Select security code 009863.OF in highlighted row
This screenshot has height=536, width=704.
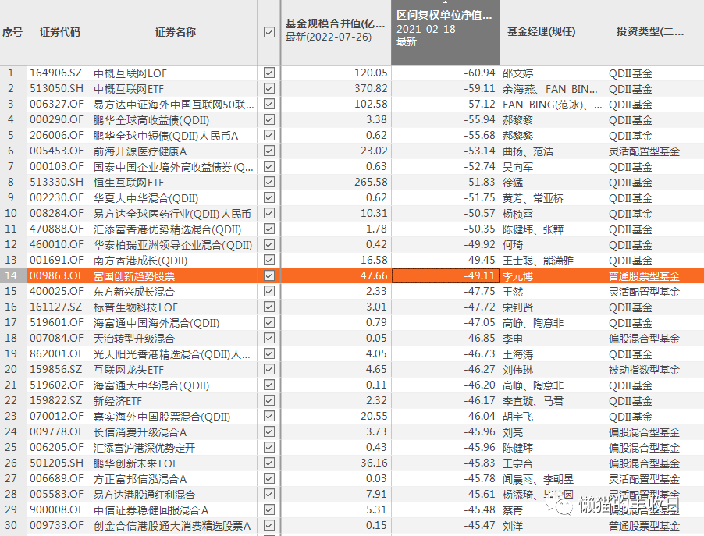[56, 275]
